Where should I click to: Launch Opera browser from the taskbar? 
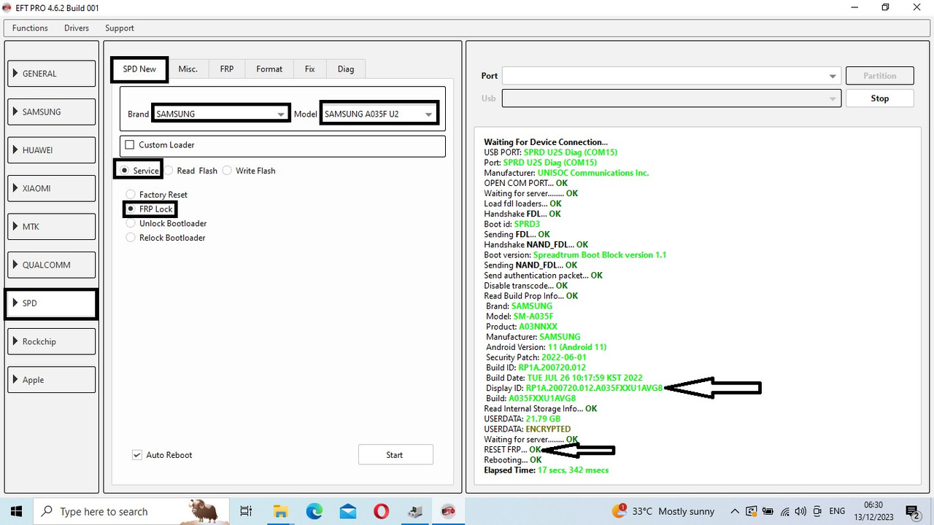(x=381, y=511)
